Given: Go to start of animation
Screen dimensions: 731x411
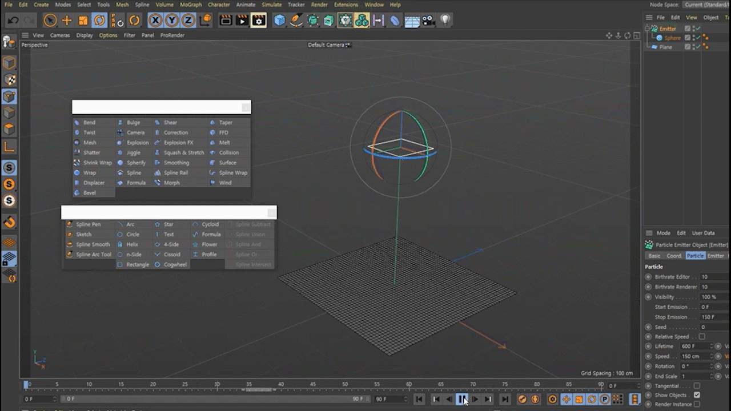Looking at the screenshot, I should coord(419,399).
